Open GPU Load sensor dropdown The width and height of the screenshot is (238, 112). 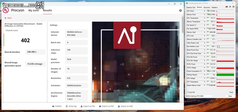205,36
